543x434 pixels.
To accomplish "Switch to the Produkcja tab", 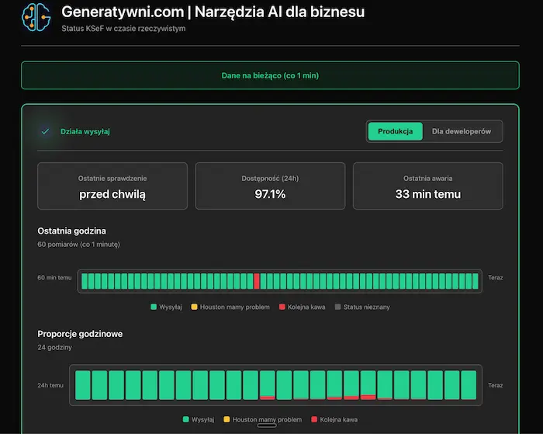I will point(395,131).
